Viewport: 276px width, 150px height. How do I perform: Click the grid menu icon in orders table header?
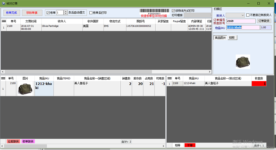3,21
